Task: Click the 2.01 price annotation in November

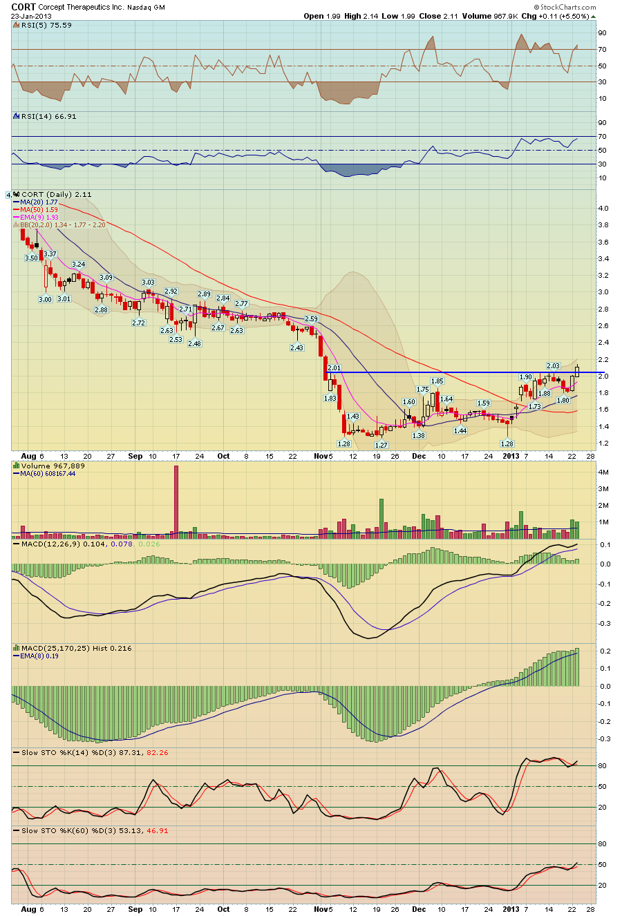Action: [334, 368]
